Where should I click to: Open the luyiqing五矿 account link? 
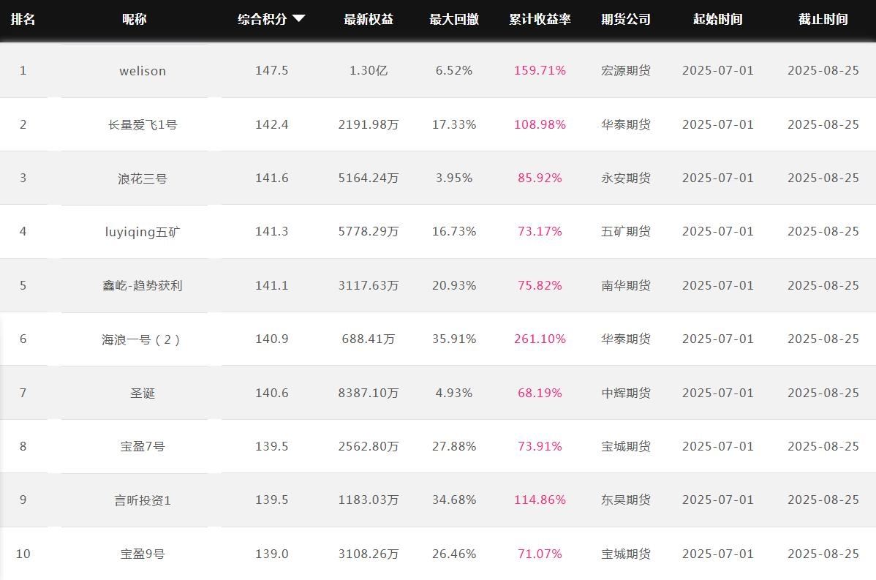tap(143, 232)
